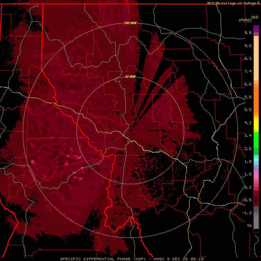This screenshot has width=261, height=261.
Task: Click the TH label at legend bottom
Action: click(x=249, y=226)
